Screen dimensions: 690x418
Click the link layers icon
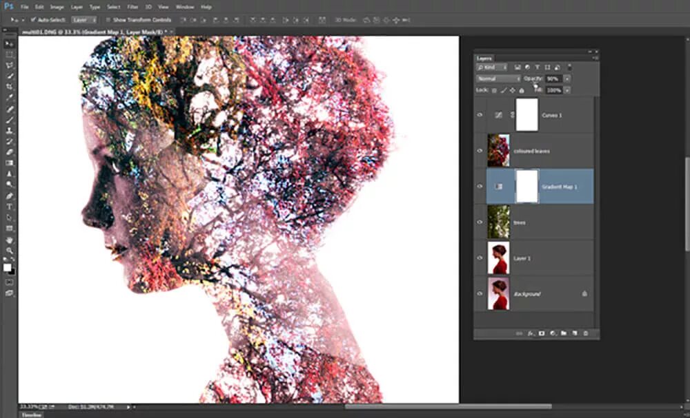pyautogui.click(x=520, y=334)
